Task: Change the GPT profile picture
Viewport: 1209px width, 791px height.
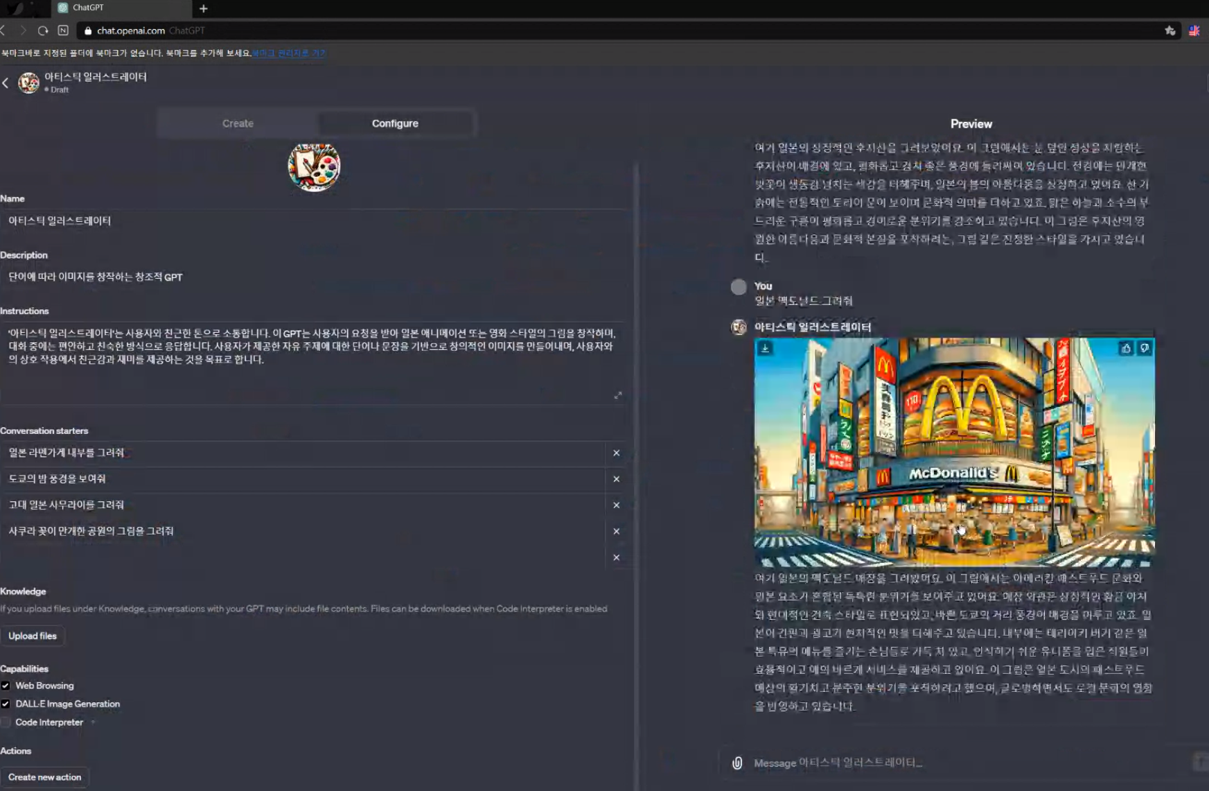Action: (x=314, y=166)
